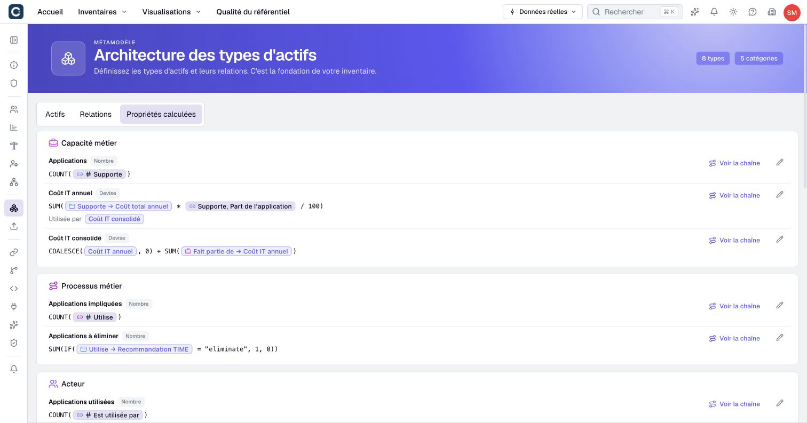Click the Coût IT consolidé 'Utilisée par' chip

point(114,219)
